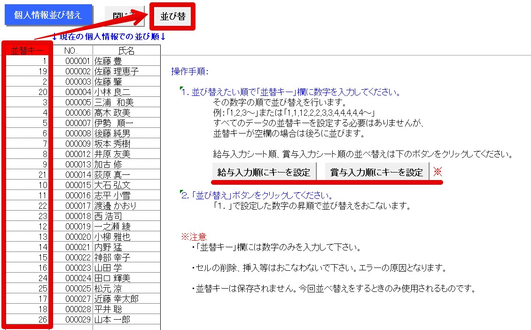Click employee number 000012
531x330 pixels.
(x=71, y=154)
